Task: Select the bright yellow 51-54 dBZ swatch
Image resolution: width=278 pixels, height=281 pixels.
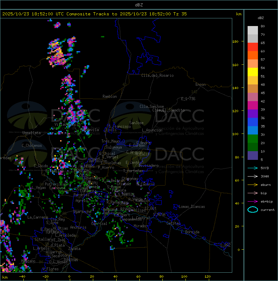Action: click(253, 72)
